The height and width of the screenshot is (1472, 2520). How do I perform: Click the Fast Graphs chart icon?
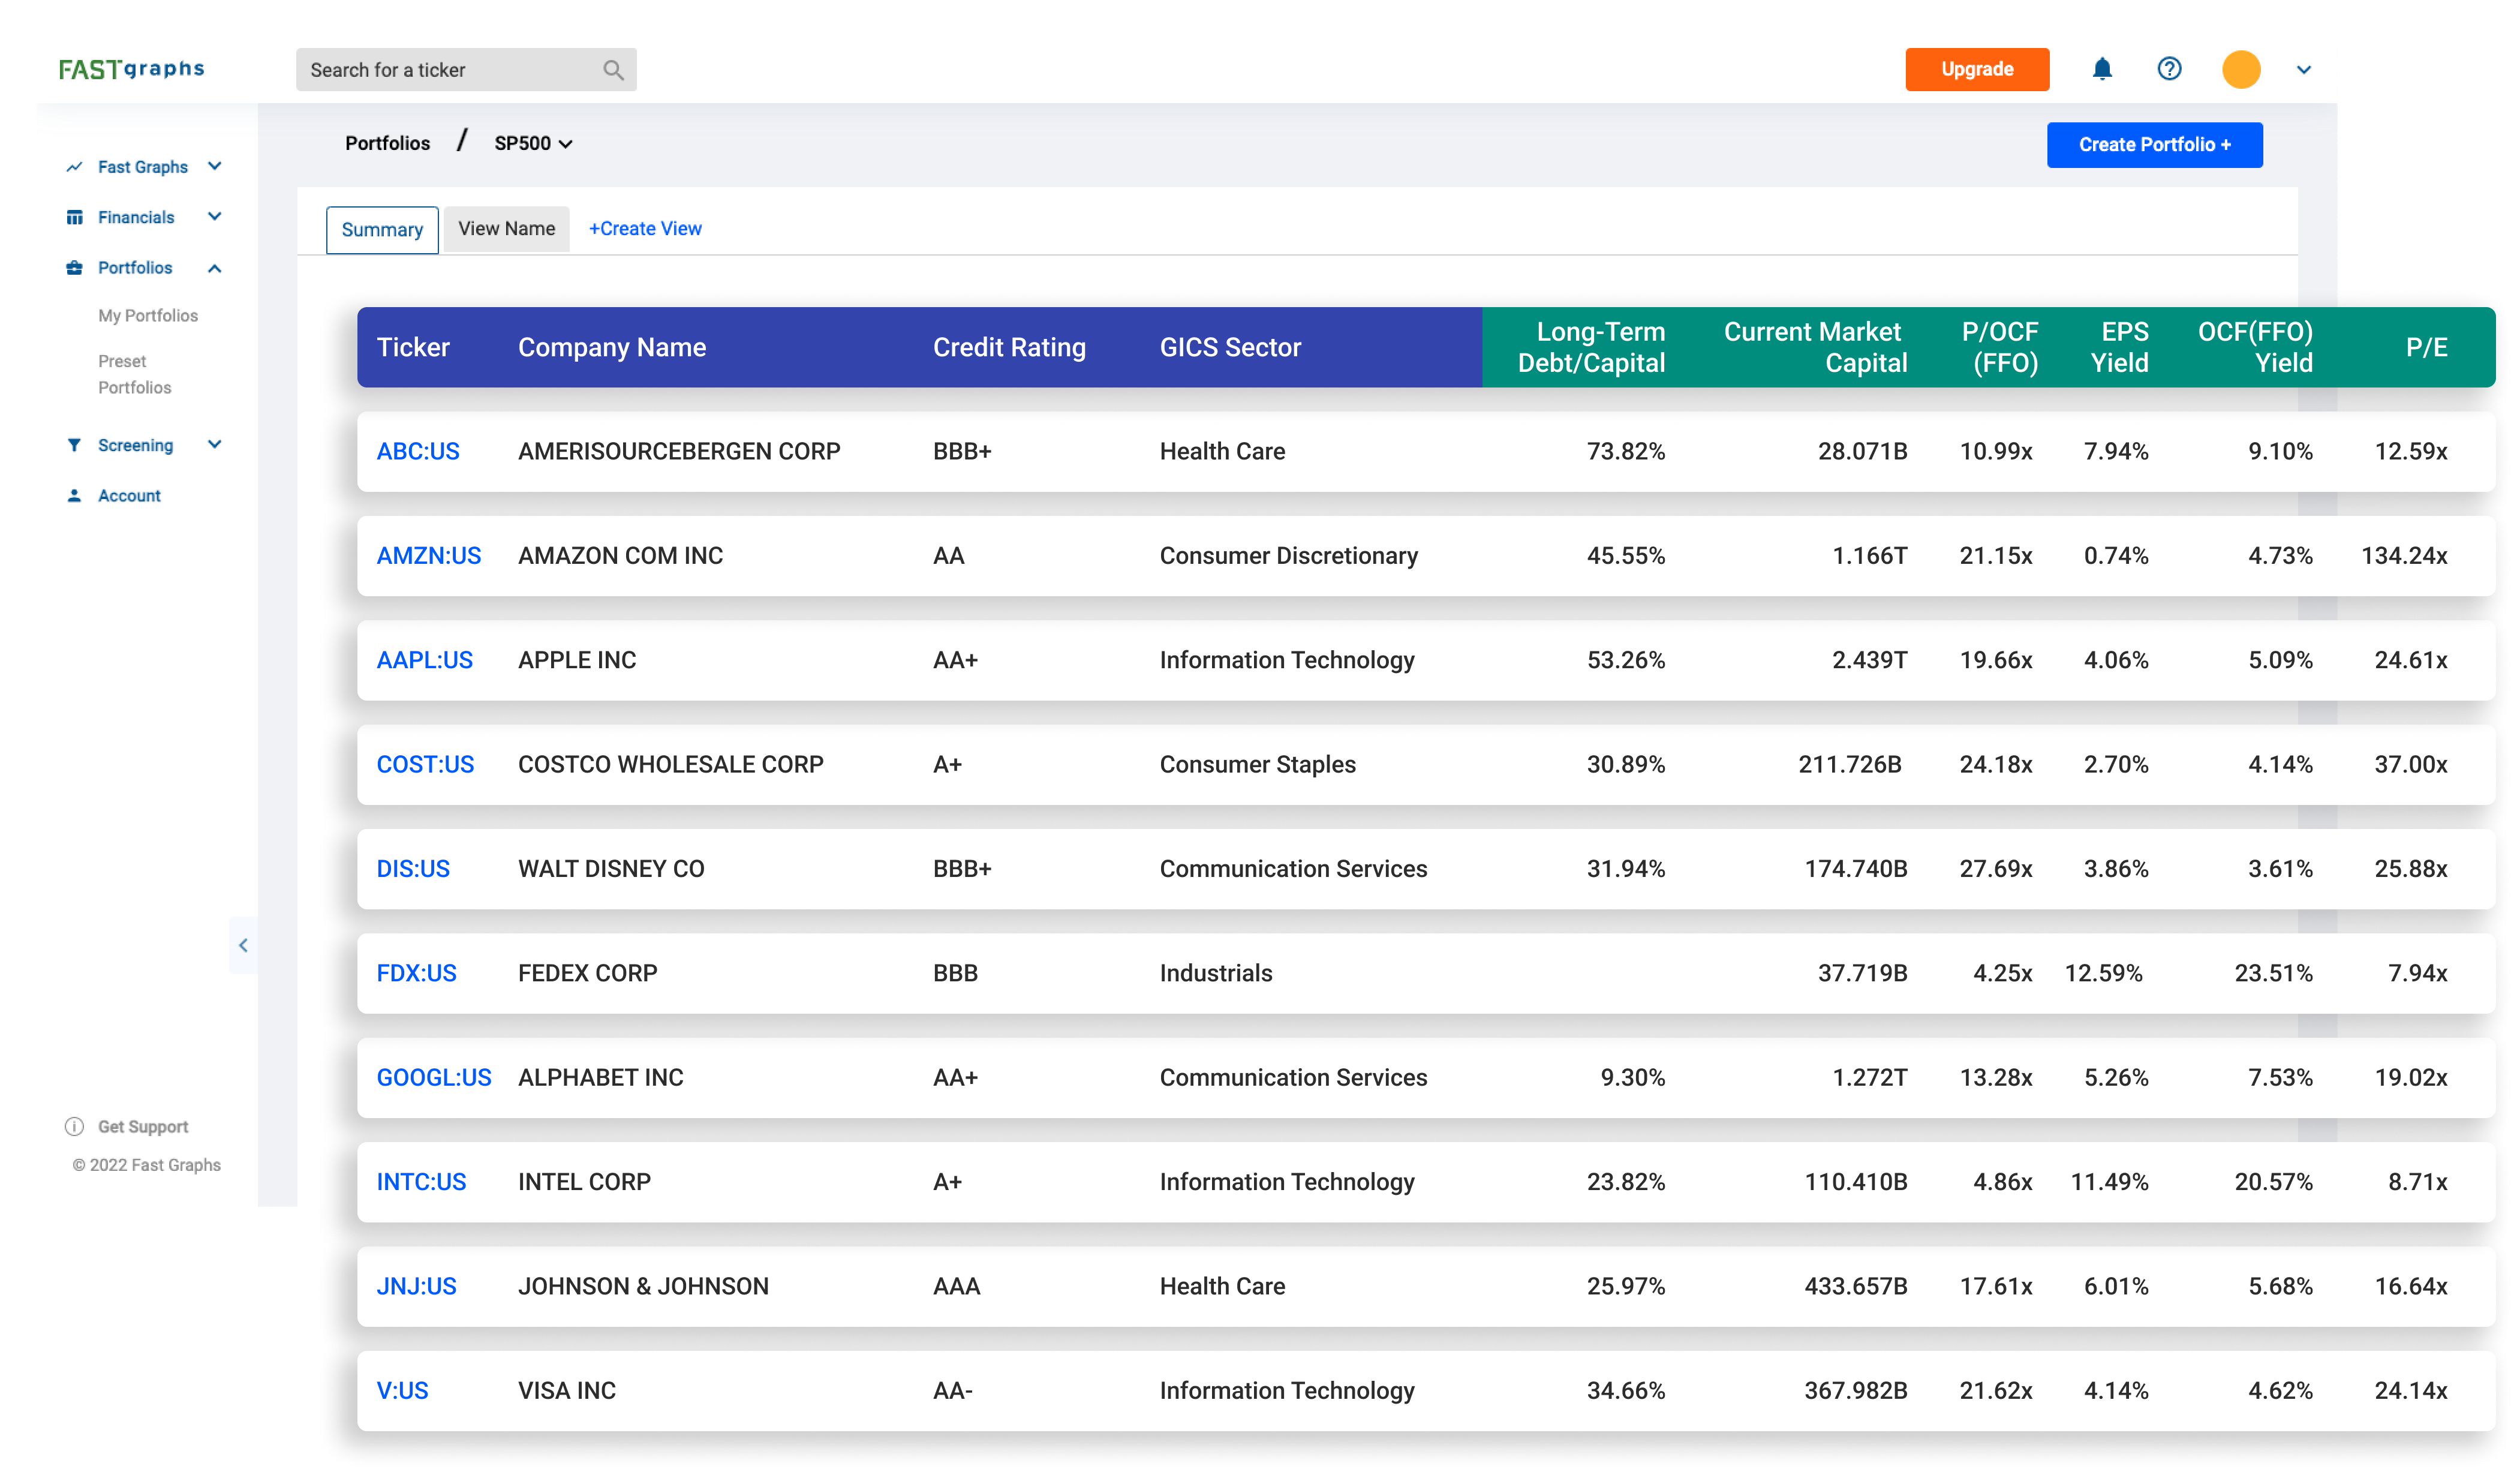74,167
